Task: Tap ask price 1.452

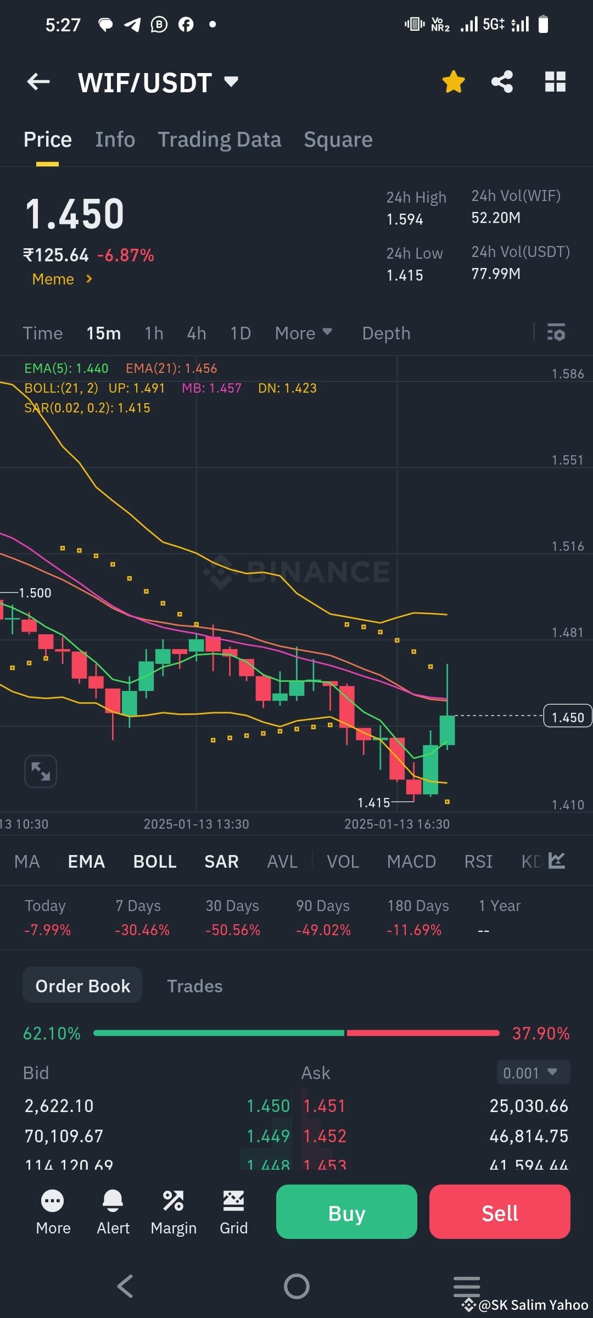Action: [x=325, y=1136]
